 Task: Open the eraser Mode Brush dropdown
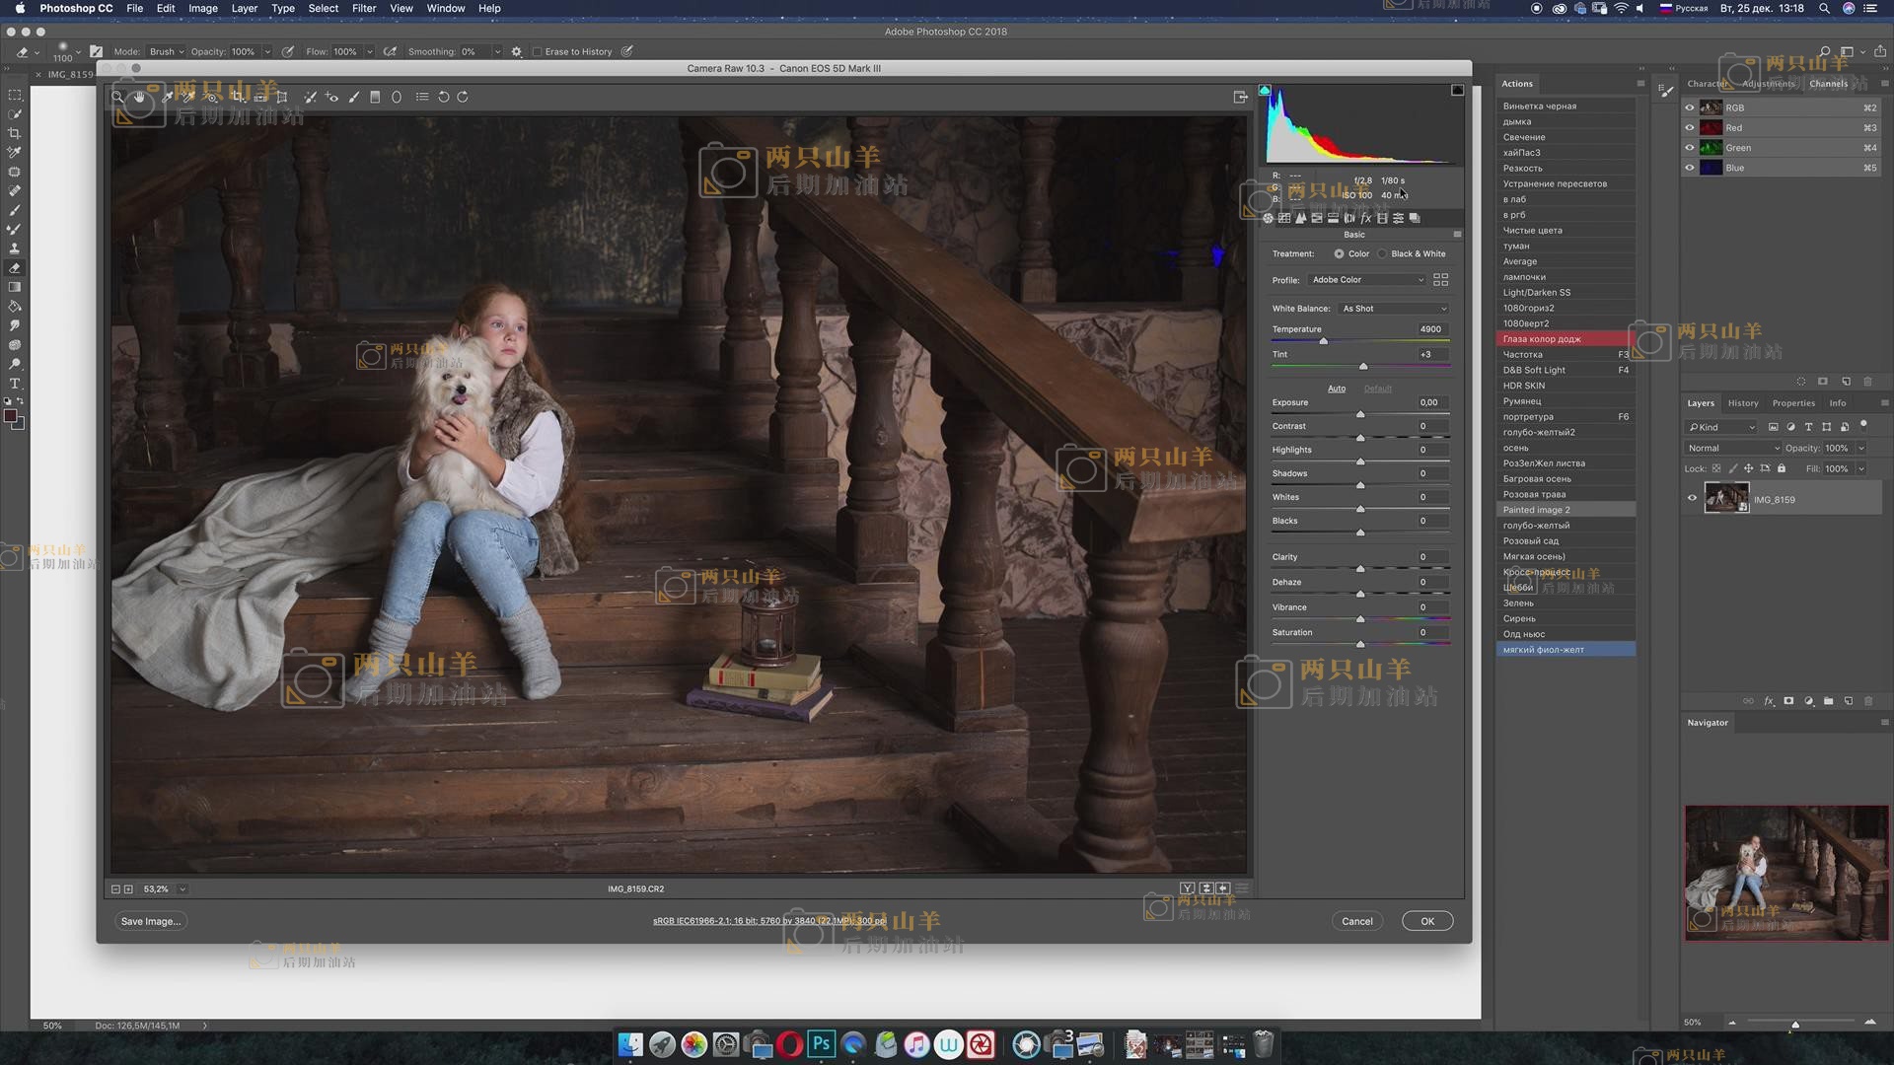pos(166,52)
